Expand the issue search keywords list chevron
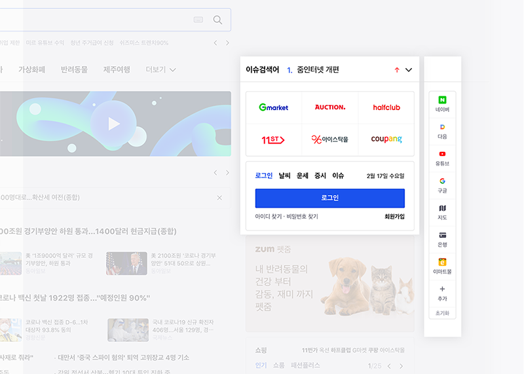Image resolution: width=524 pixels, height=374 pixels. [408, 69]
